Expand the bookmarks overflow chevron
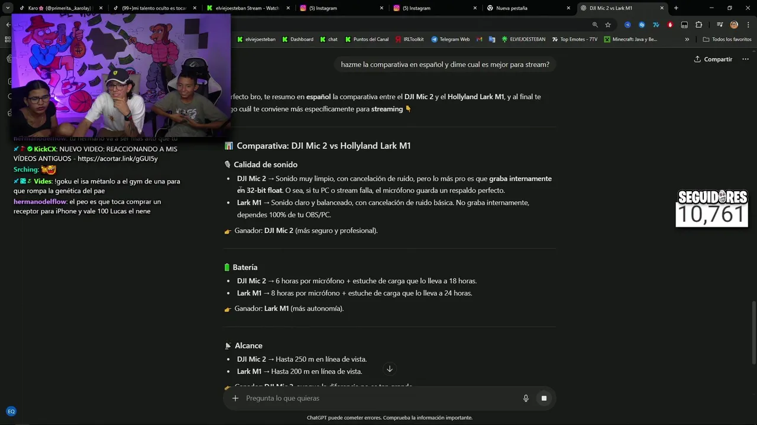The height and width of the screenshot is (425, 757). click(687, 40)
